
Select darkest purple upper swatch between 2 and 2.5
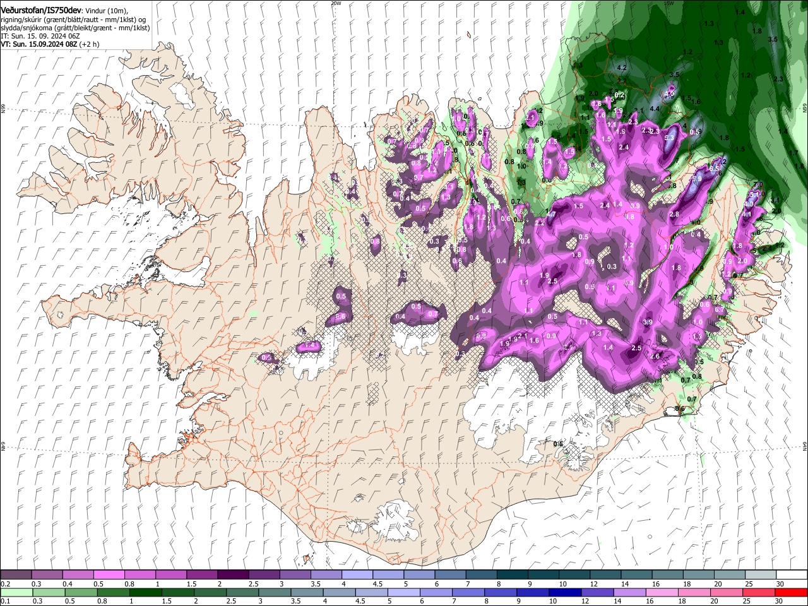click(x=233, y=575)
